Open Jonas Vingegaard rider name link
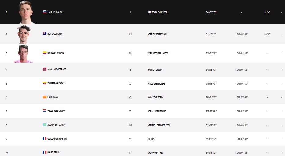Image resolution: width=285 pixels, height=156 pixels. pos(57,70)
